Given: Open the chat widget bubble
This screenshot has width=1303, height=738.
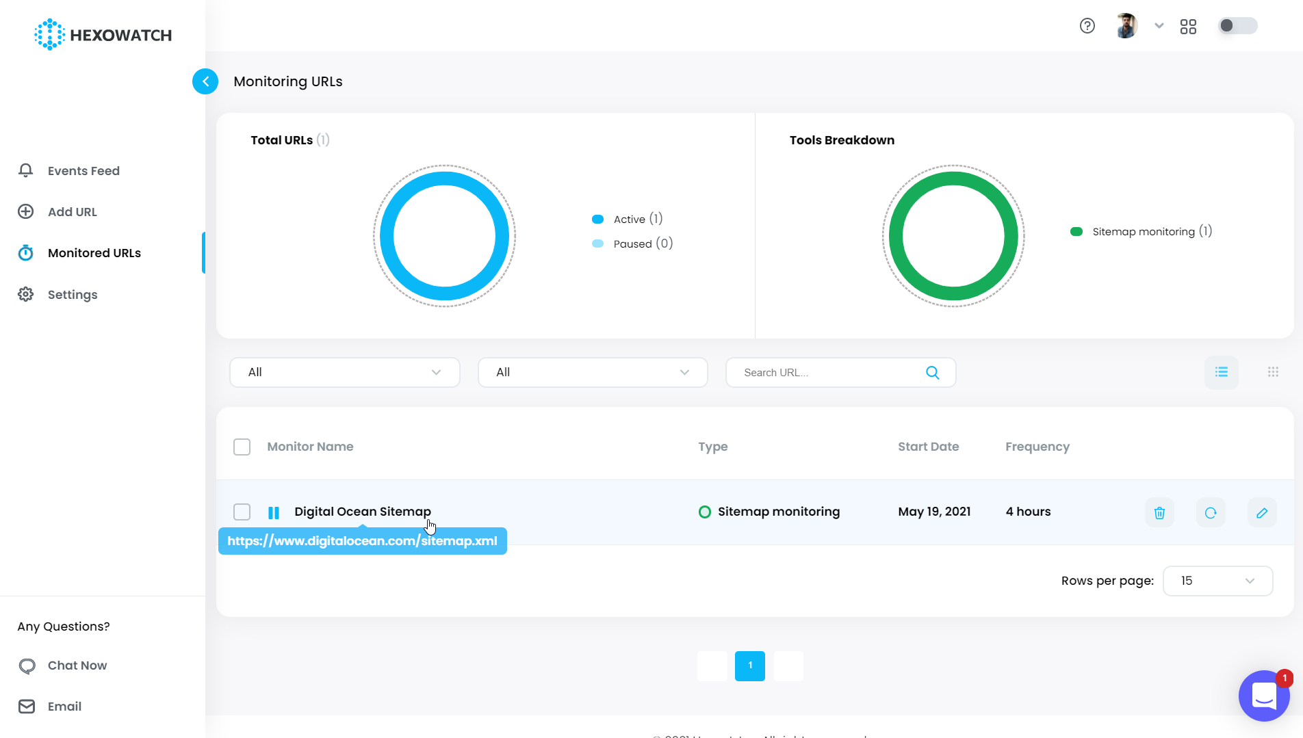Looking at the screenshot, I should [x=1264, y=696].
